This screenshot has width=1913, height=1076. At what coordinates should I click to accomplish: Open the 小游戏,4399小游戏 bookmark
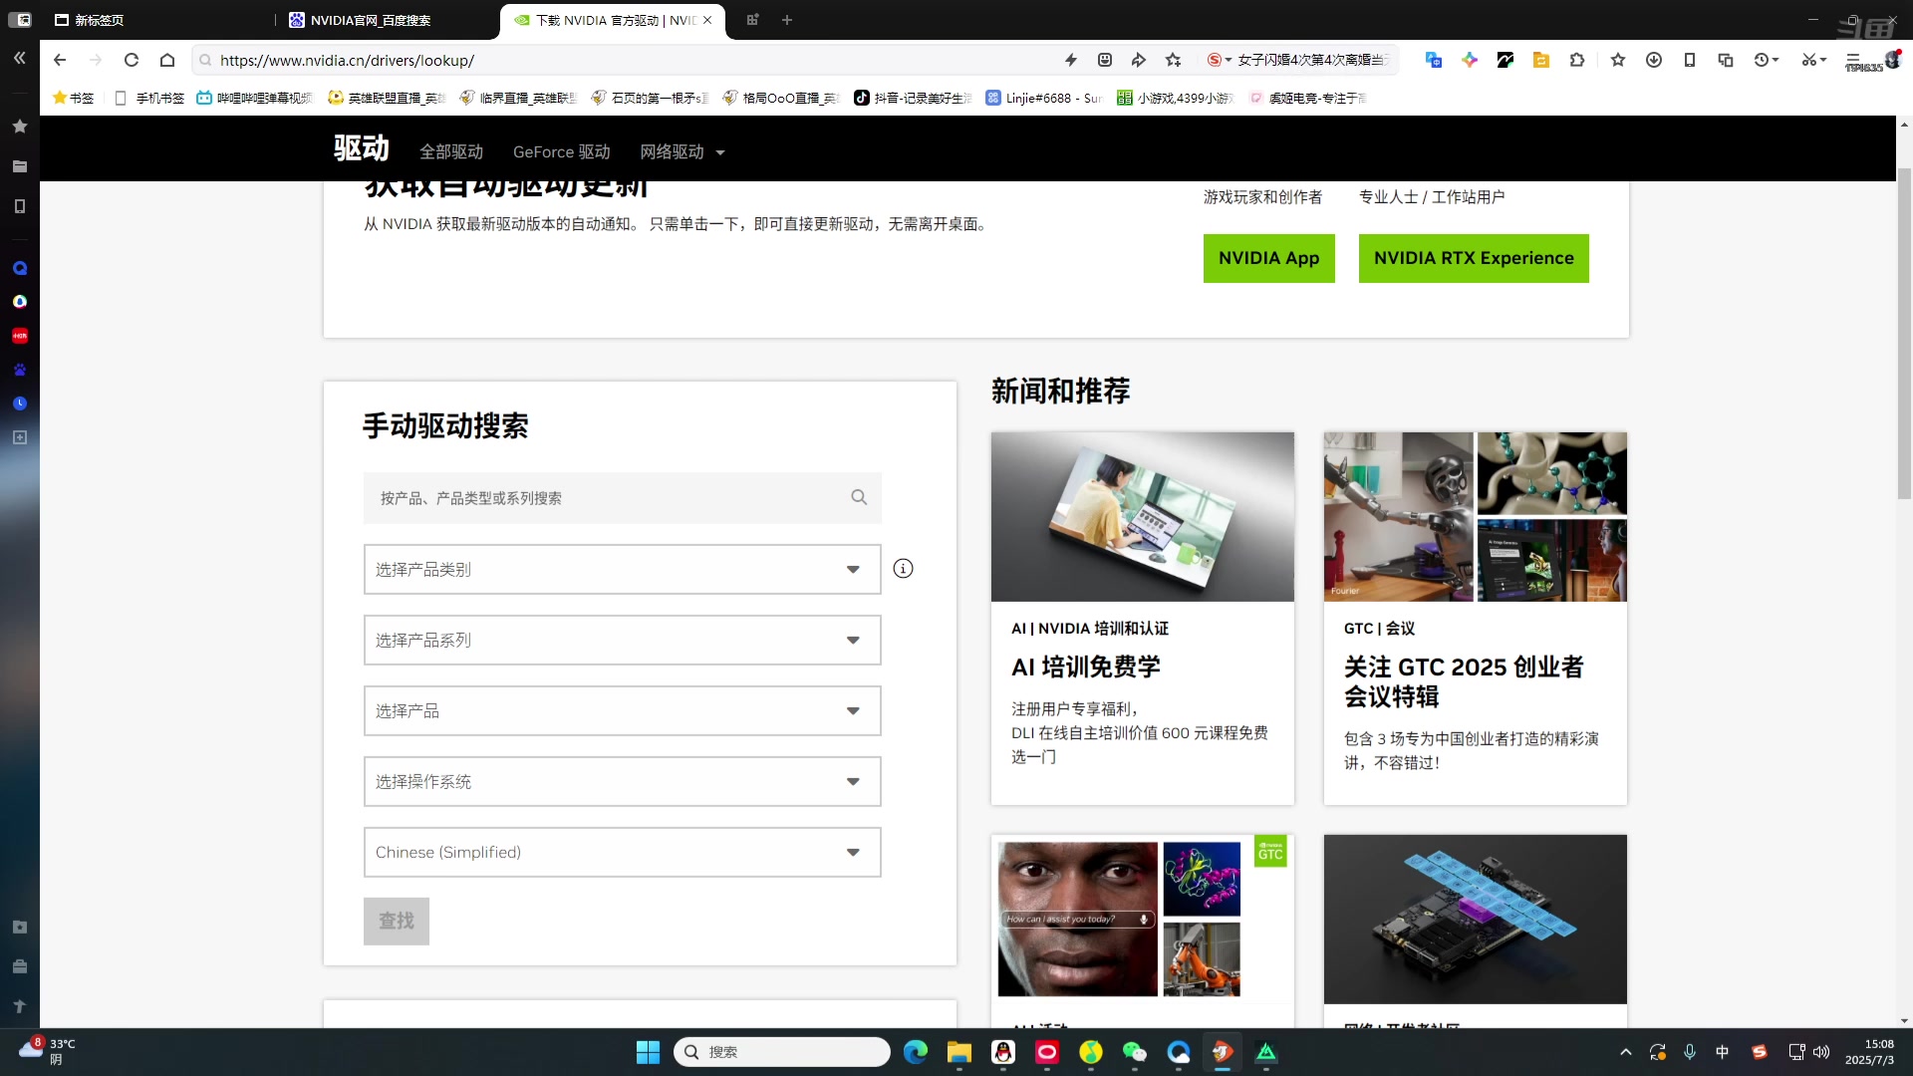pyautogui.click(x=1176, y=98)
